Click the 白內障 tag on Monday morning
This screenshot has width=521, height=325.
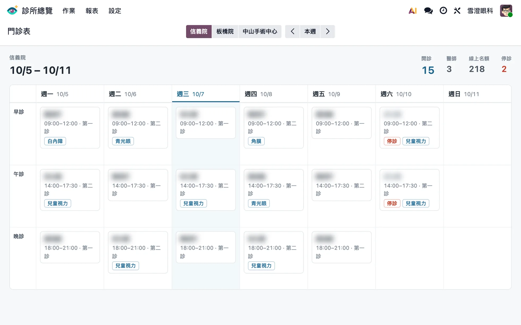click(55, 141)
